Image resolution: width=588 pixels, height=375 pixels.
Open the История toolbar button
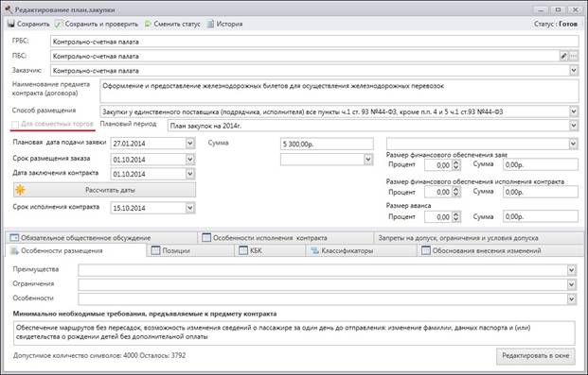click(x=225, y=24)
